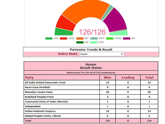
Task: Click the AIUDF red legend swatch
Action: pos(63,38)
